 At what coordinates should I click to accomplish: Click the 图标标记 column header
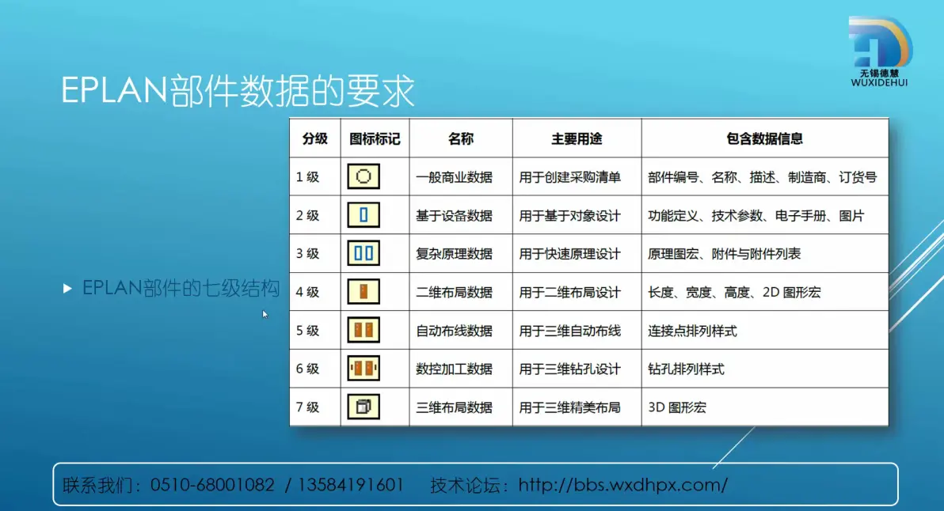(x=375, y=139)
